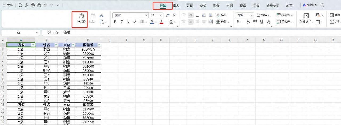Align text to middle vertically
Screen dimensions: 341x125
191,15
